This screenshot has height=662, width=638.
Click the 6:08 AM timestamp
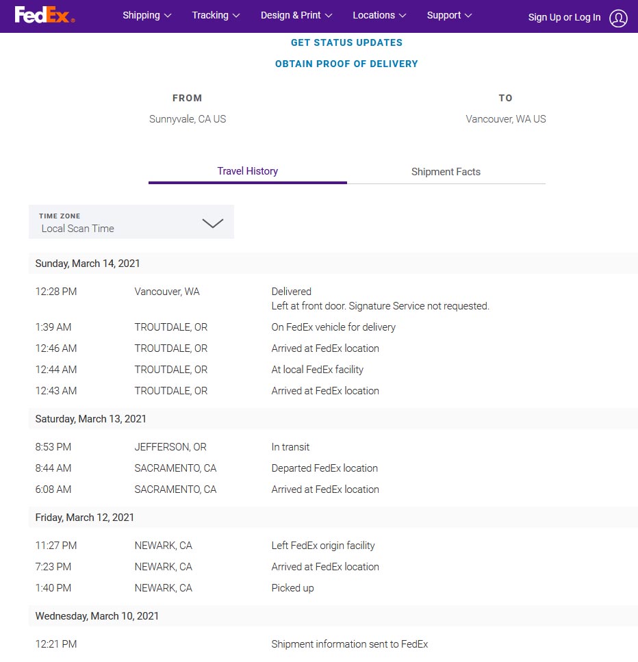[53, 489]
